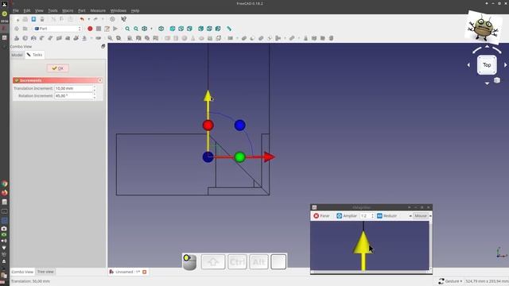
Task: Click the Part boolean operation icon
Action: (x=244, y=38)
